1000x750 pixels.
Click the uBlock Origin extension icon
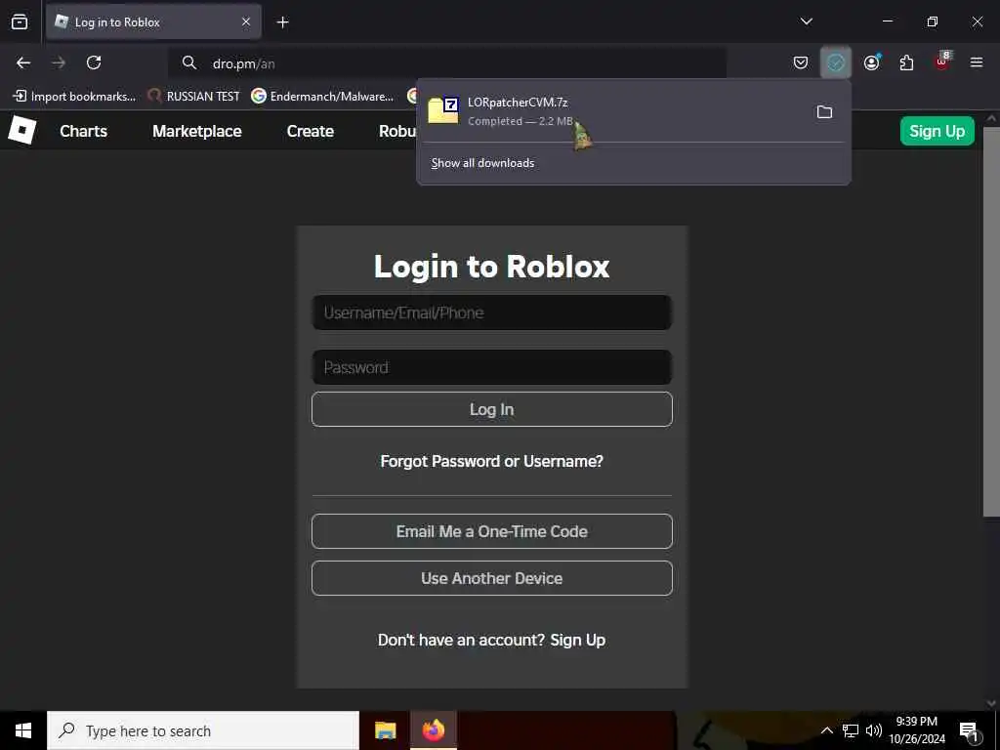click(942, 62)
